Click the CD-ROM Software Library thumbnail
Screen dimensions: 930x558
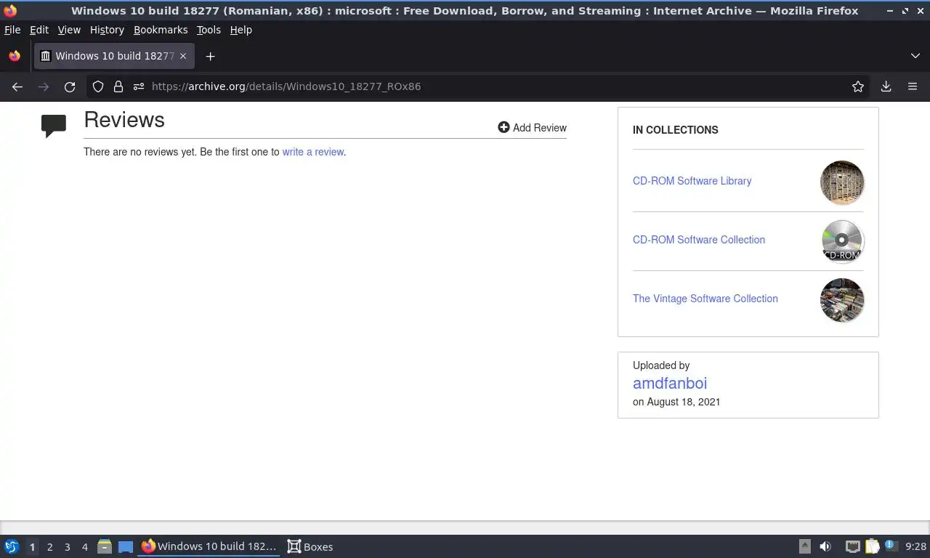pyautogui.click(x=842, y=182)
